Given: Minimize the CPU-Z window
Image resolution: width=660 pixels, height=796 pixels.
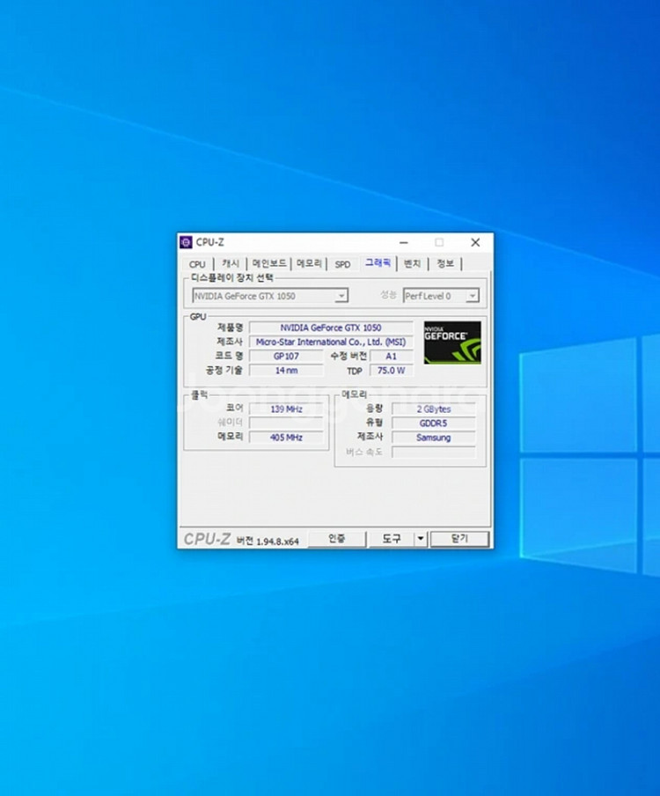Looking at the screenshot, I should click(x=404, y=243).
